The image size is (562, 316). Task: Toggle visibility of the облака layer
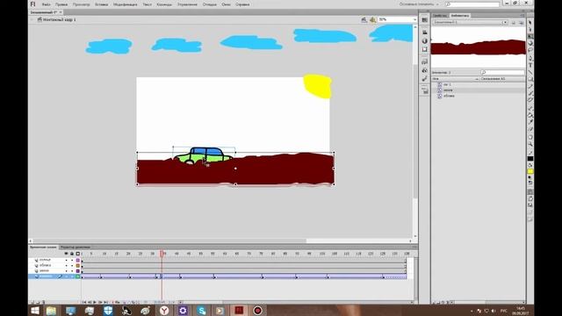[66, 265]
